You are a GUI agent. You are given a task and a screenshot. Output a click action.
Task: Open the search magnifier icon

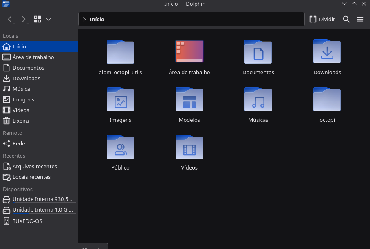[346, 19]
